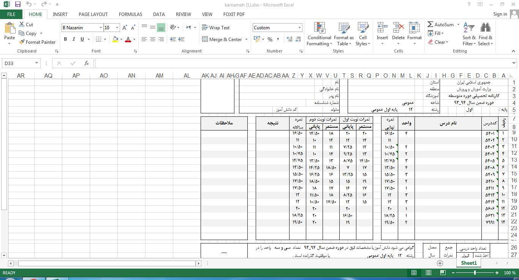Switch to Normal view in status bar
Image resolution: width=519 pixels, height=280 pixels.
(414, 273)
